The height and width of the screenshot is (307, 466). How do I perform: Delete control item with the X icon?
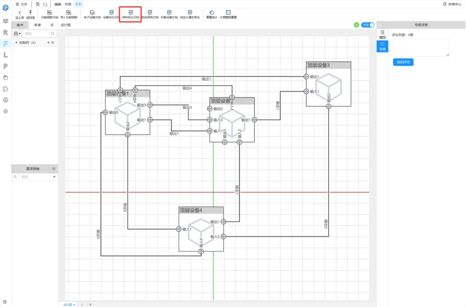click(53, 43)
